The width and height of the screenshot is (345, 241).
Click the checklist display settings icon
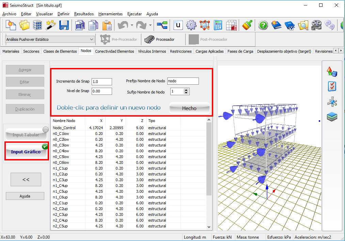pyautogui.click(x=332, y=86)
